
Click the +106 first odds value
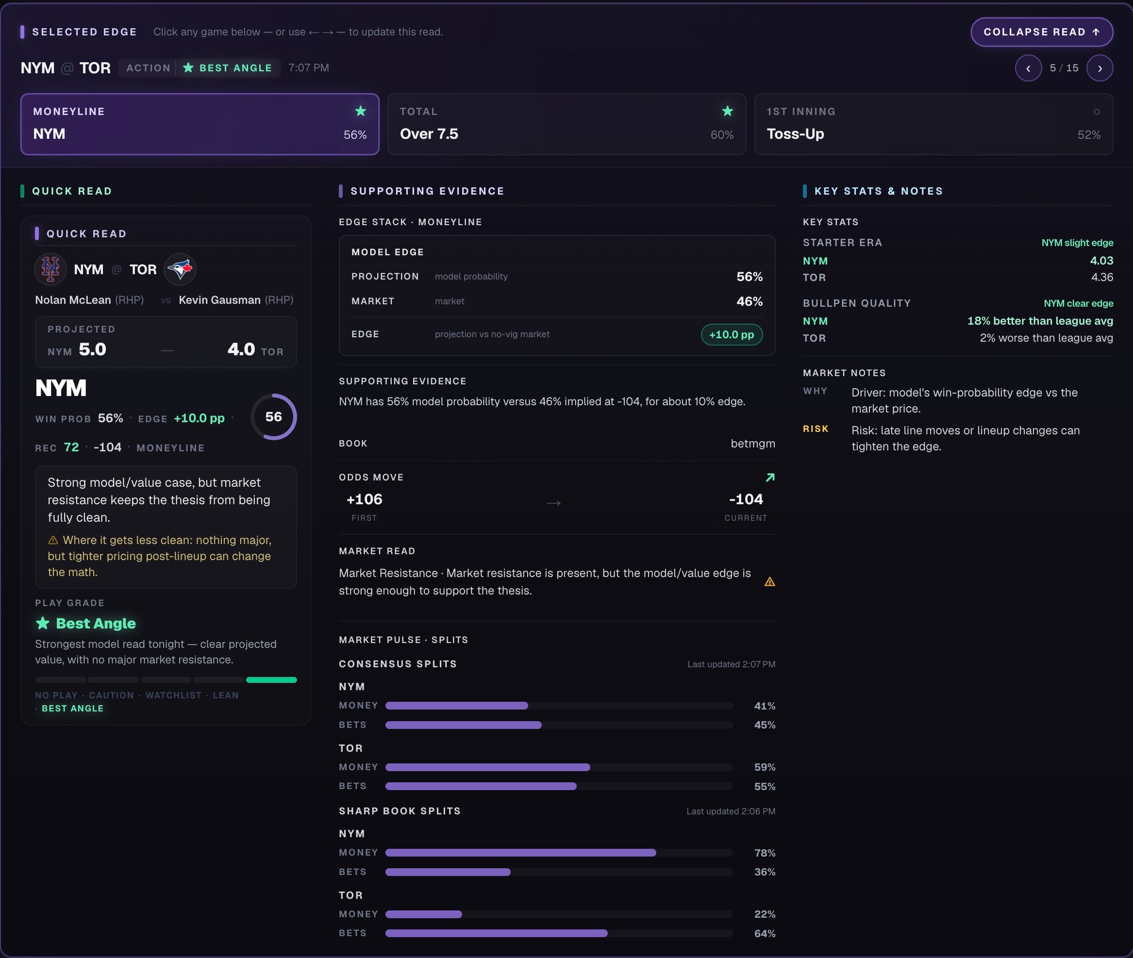(365, 499)
